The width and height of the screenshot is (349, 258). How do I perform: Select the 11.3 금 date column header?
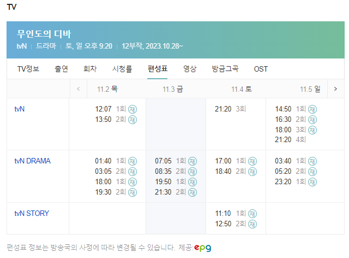(173, 89)
